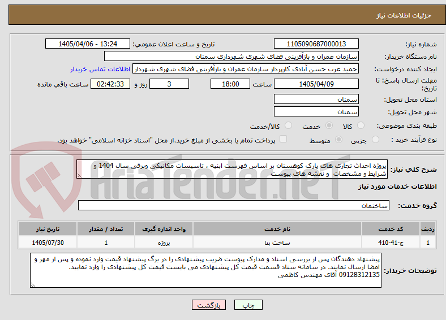Click the deadline hour field 18:00
Screen dimensions: 446x320
pos(230,84)
